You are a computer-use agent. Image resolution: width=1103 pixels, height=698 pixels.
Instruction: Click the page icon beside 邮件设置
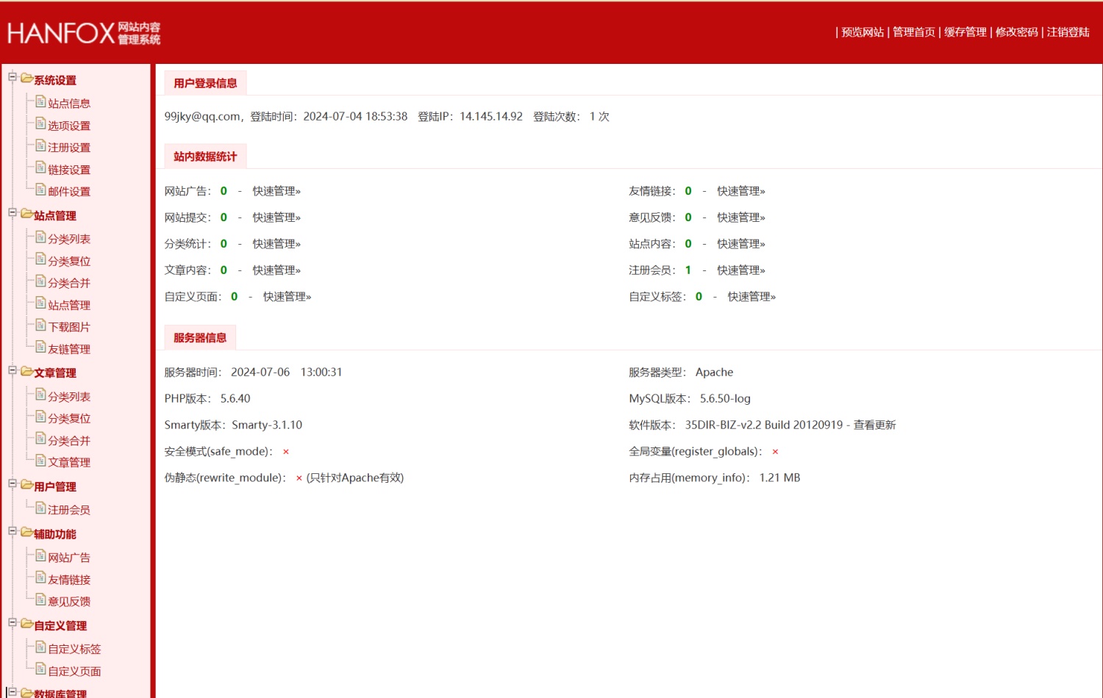point(41,190)
